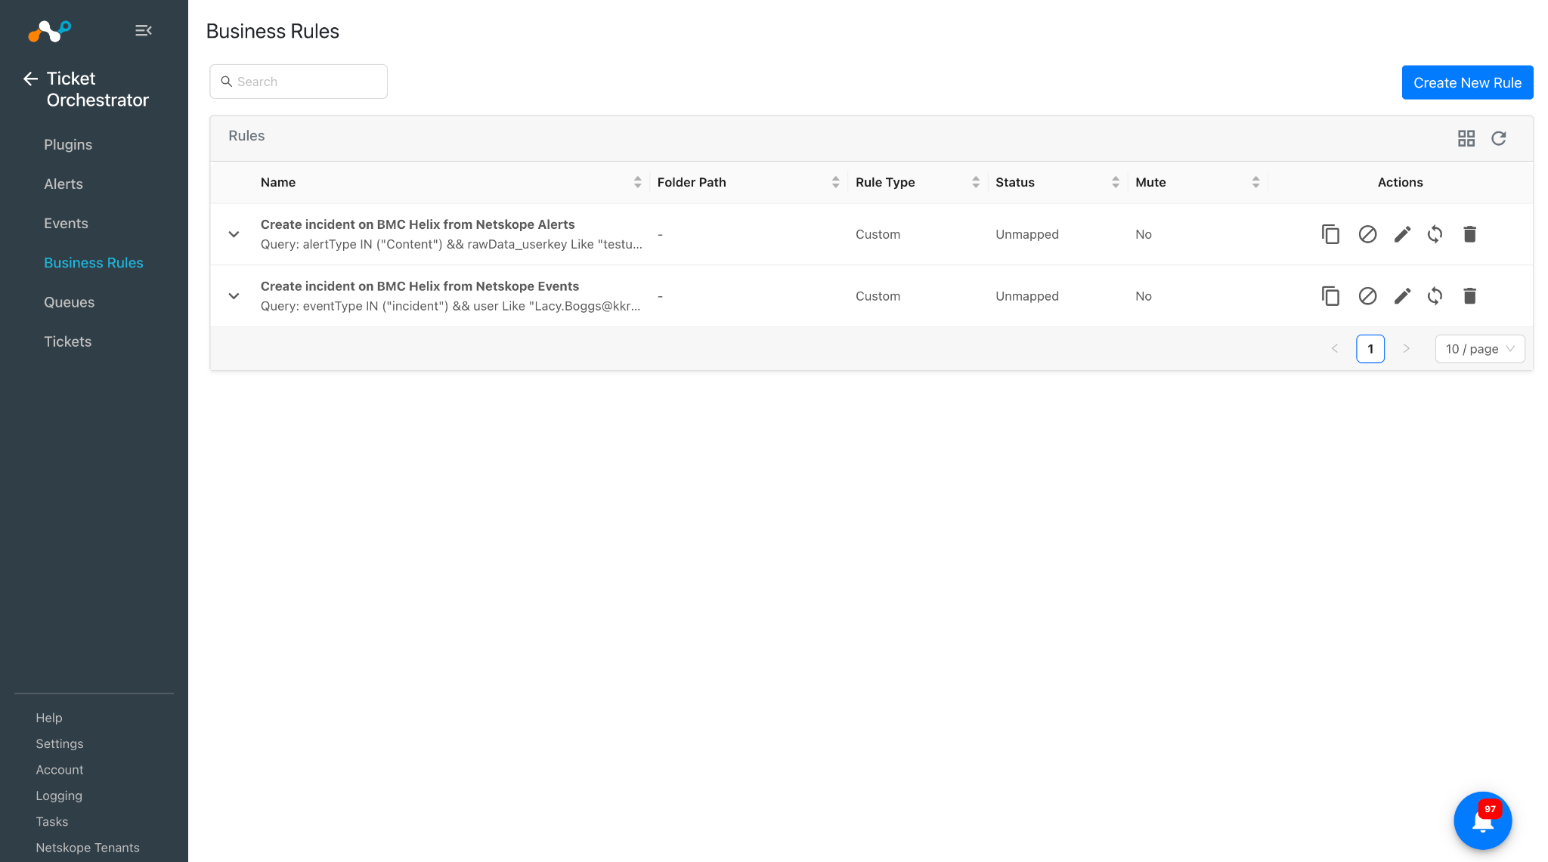
Task: Focus the rules Search field
Action: point(299,82)
